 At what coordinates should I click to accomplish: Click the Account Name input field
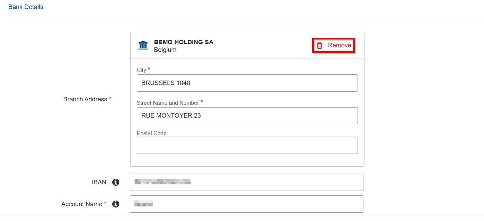click(246, 204)
